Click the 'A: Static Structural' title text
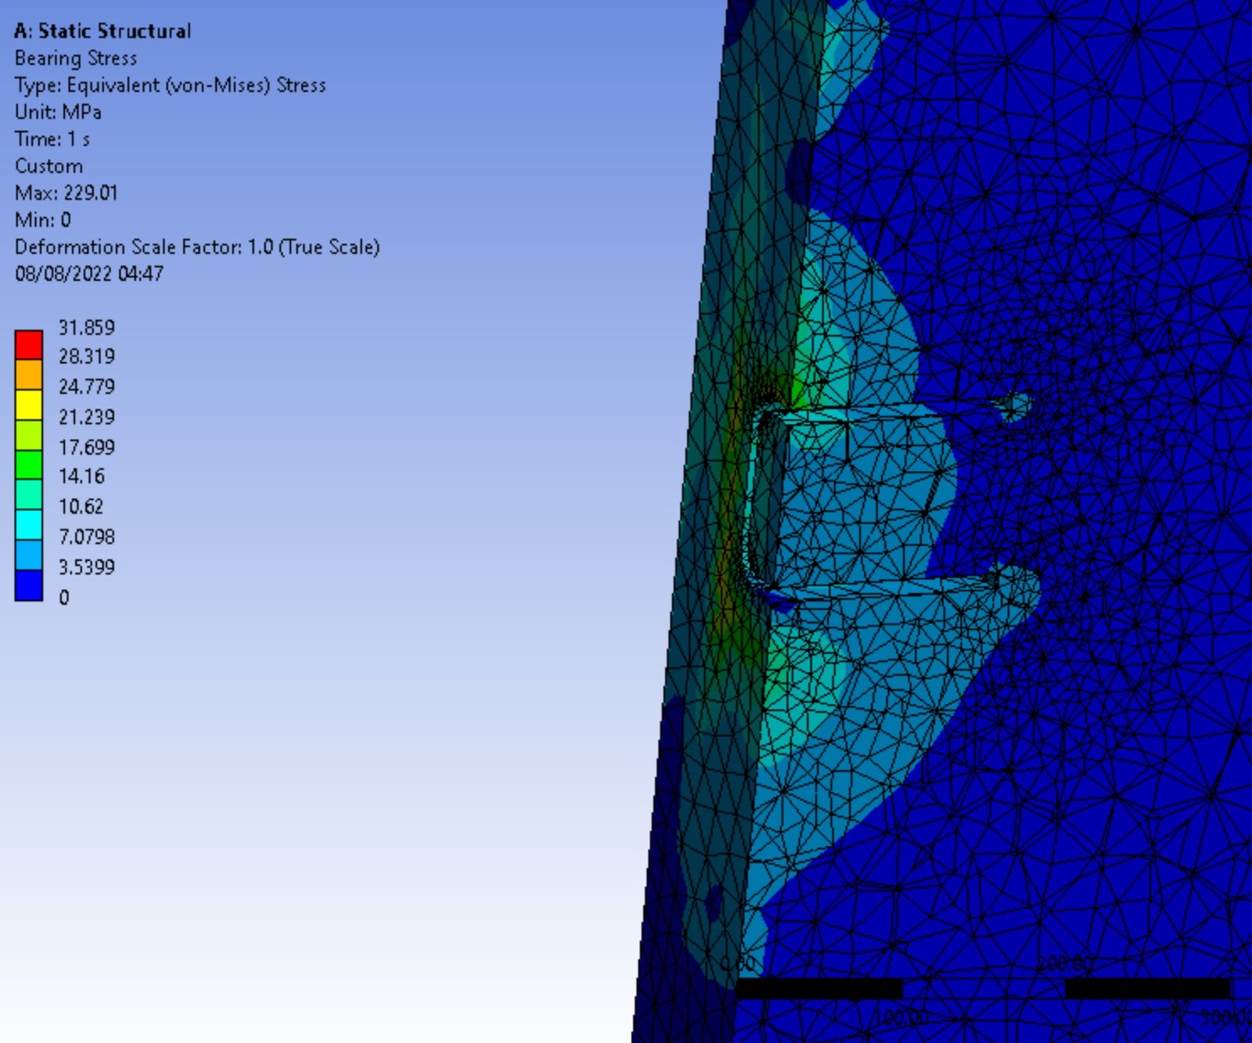Viewport: 1252px width, 1043px height. click(103, 31)
